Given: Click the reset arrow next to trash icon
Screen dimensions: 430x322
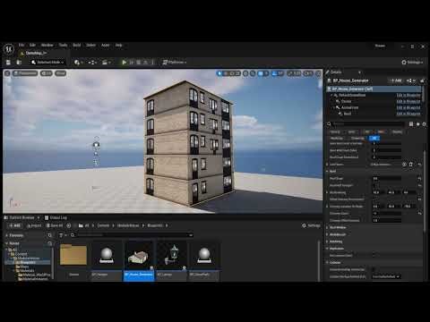Looking at the screenshot, I should pyautogui.click(x=419, y=165).
